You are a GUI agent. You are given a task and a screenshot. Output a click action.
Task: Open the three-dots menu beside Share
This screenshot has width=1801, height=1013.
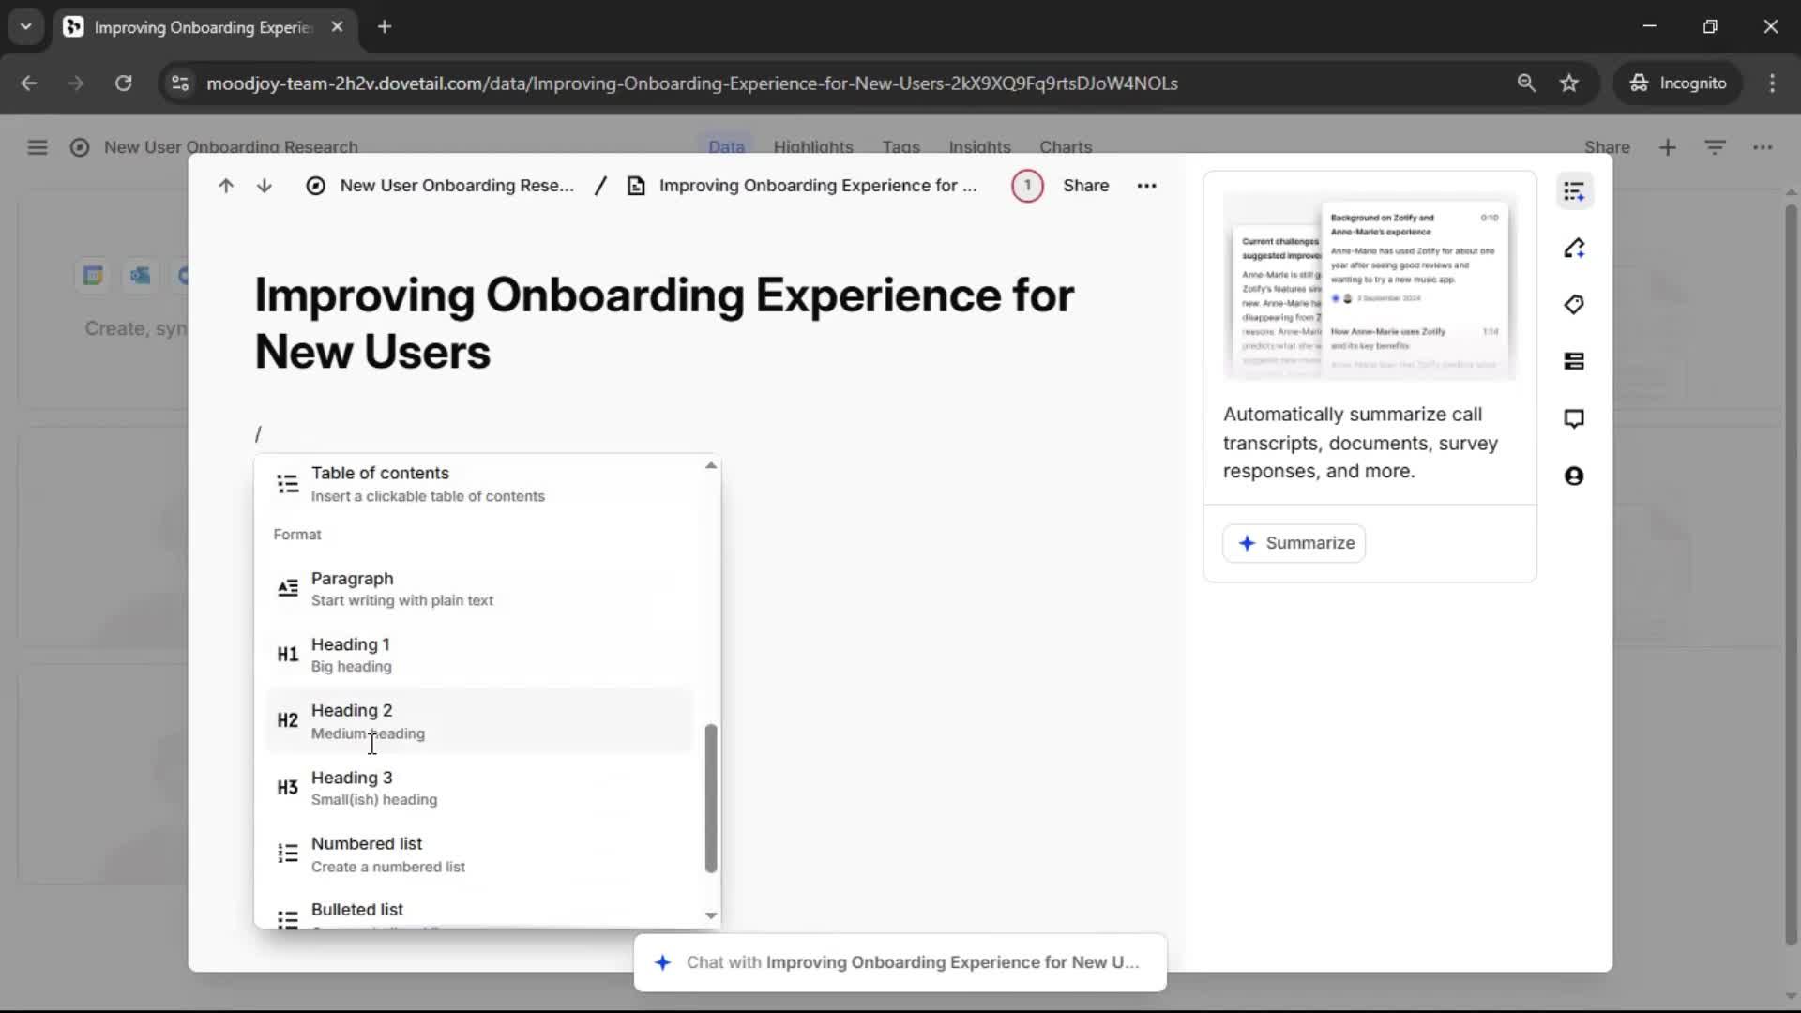point(1146,186)
